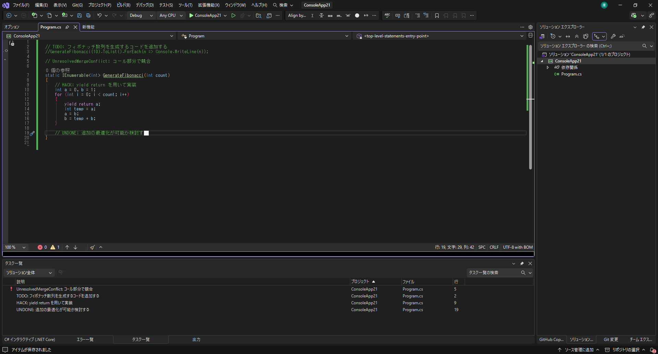Go to previous issue with the up arrow

(67, 247)
